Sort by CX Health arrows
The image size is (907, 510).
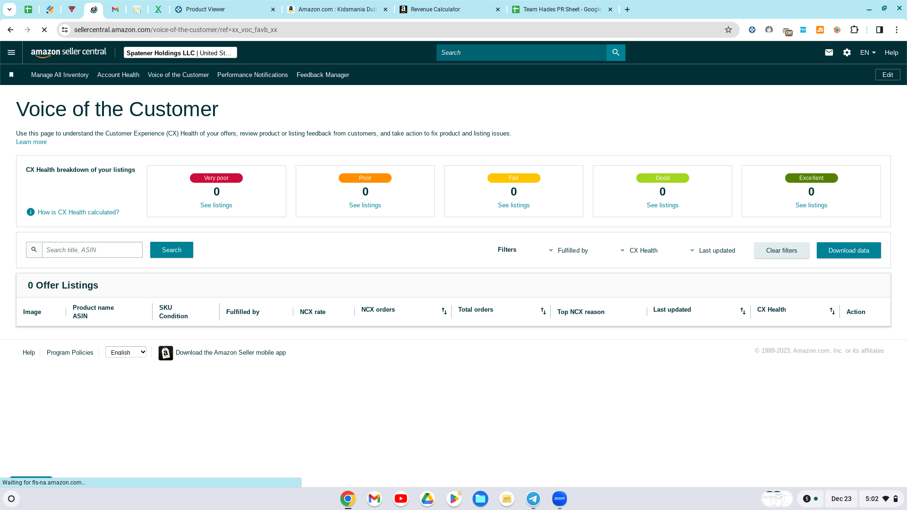(832, 311)
